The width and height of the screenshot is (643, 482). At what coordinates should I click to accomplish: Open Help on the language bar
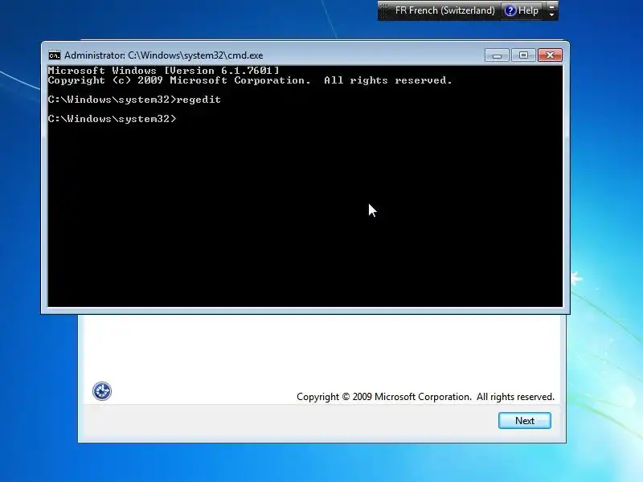point(521,10)
